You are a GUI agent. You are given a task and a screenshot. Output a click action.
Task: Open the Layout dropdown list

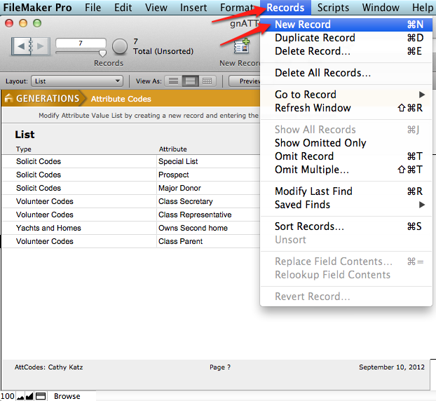[77, 81]
